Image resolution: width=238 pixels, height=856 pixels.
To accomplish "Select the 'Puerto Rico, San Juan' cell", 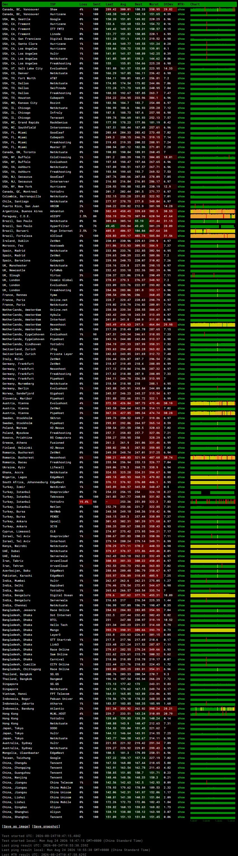I will click(x=21, y=206).
